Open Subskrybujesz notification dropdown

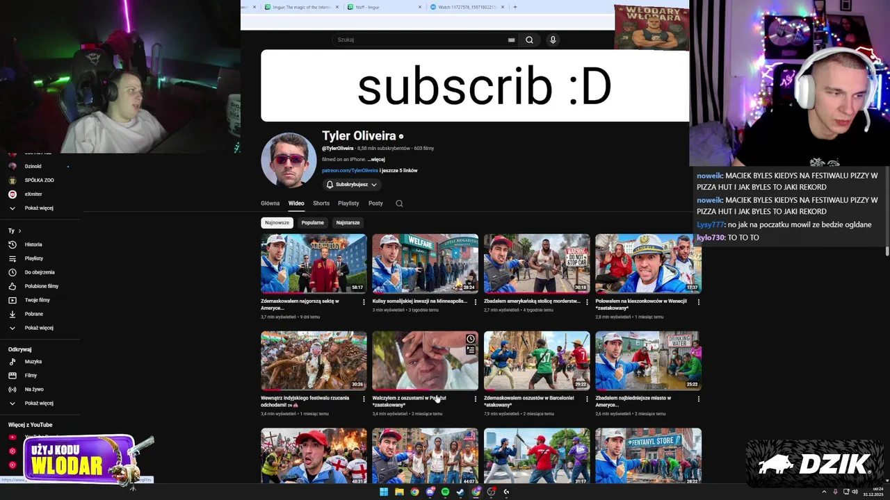point(351,185)
